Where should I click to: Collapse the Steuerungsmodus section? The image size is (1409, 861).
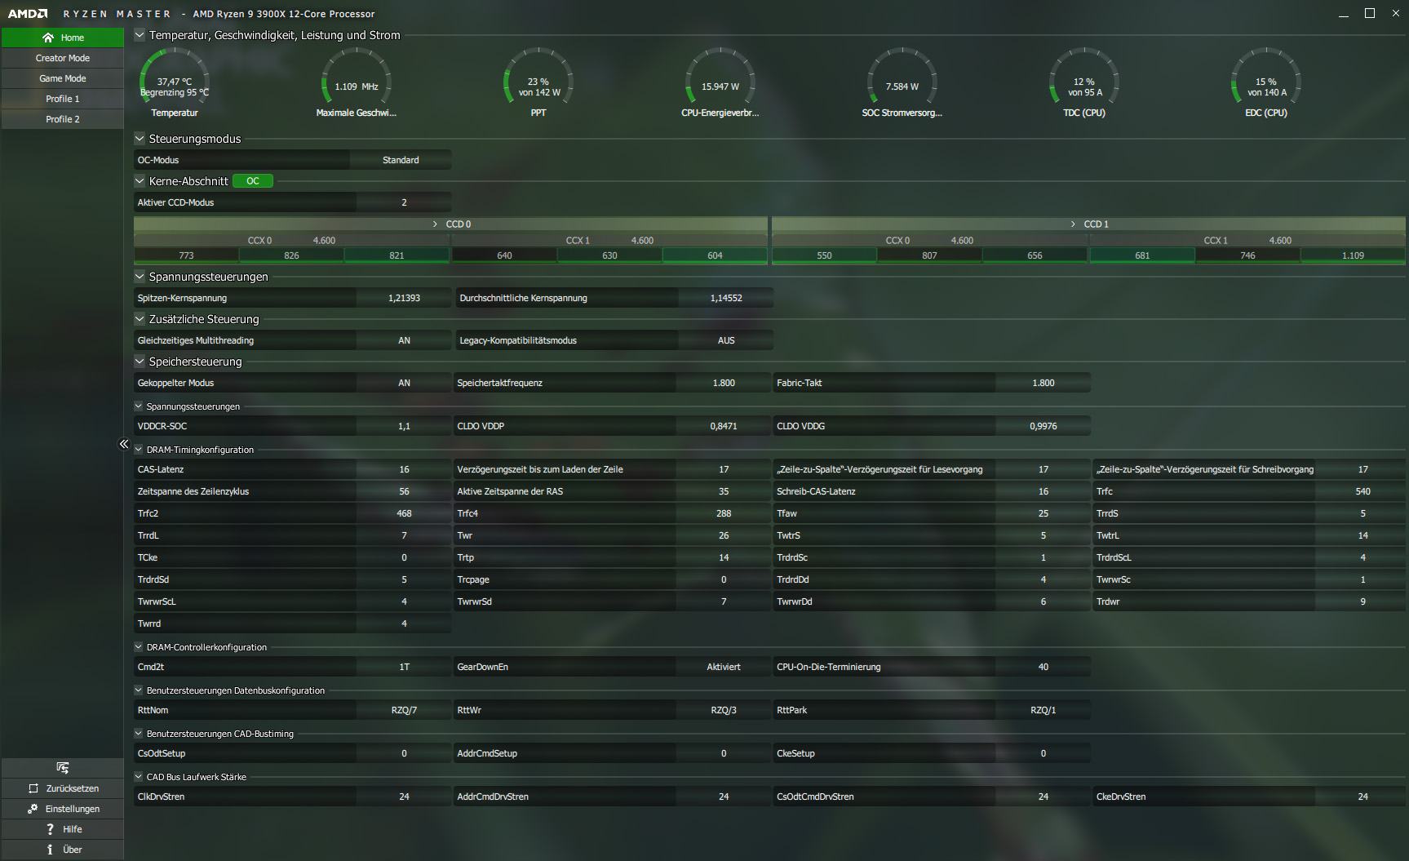coord(140,139)
